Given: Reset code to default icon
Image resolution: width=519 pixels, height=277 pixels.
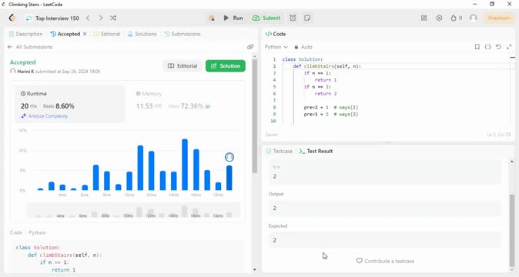Looking at the screenshot, I should 498,47.
